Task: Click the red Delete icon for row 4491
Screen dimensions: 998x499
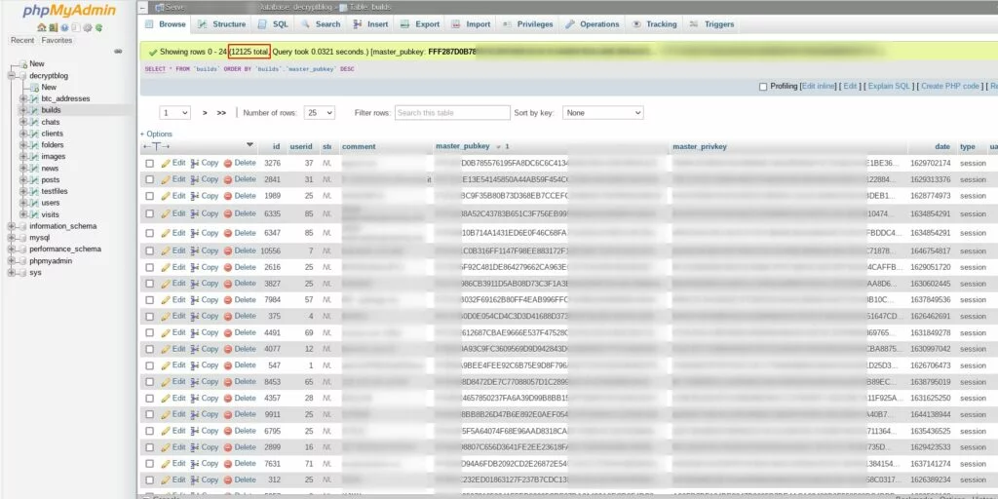Action: tap(228, 332)
